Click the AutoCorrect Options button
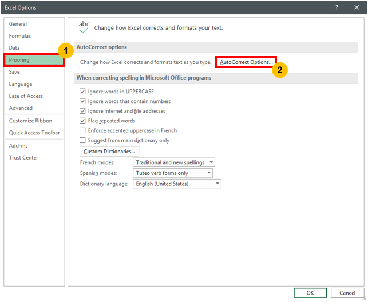Image resolution: width=368 pixels, height=302 pixels. pyautogui.click(x=246, y=62)
